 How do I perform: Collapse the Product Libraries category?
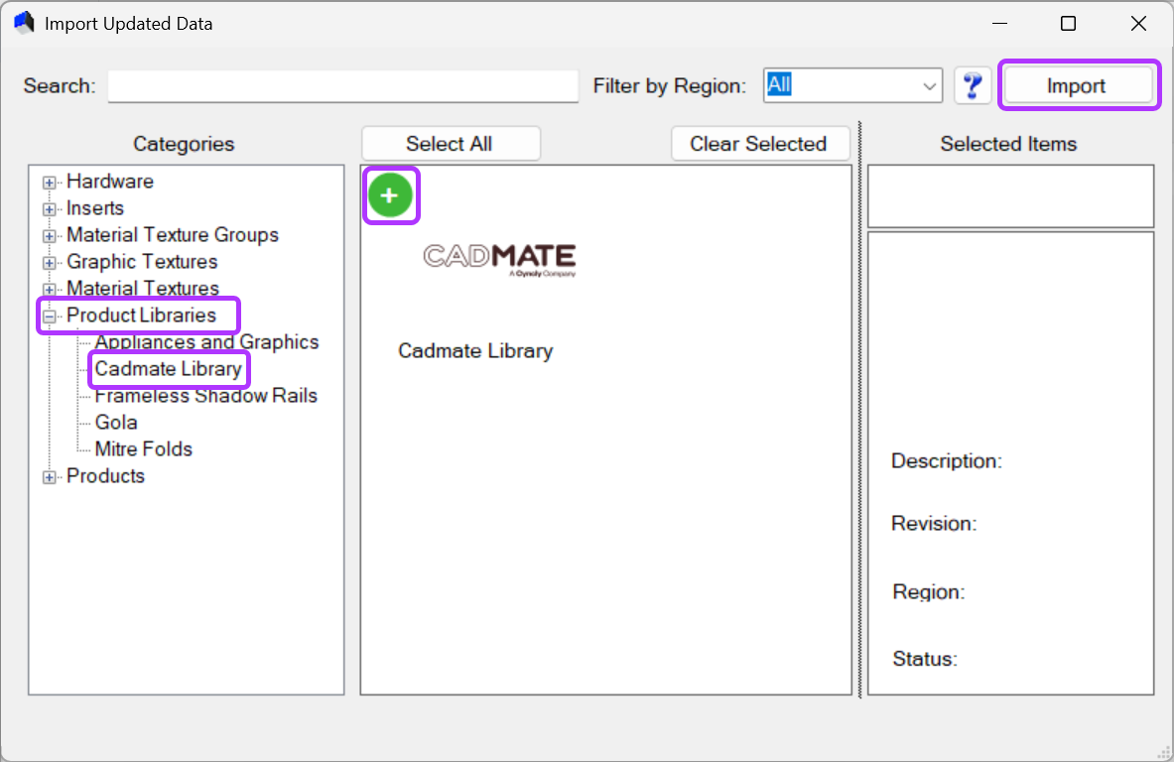[49, 316]
